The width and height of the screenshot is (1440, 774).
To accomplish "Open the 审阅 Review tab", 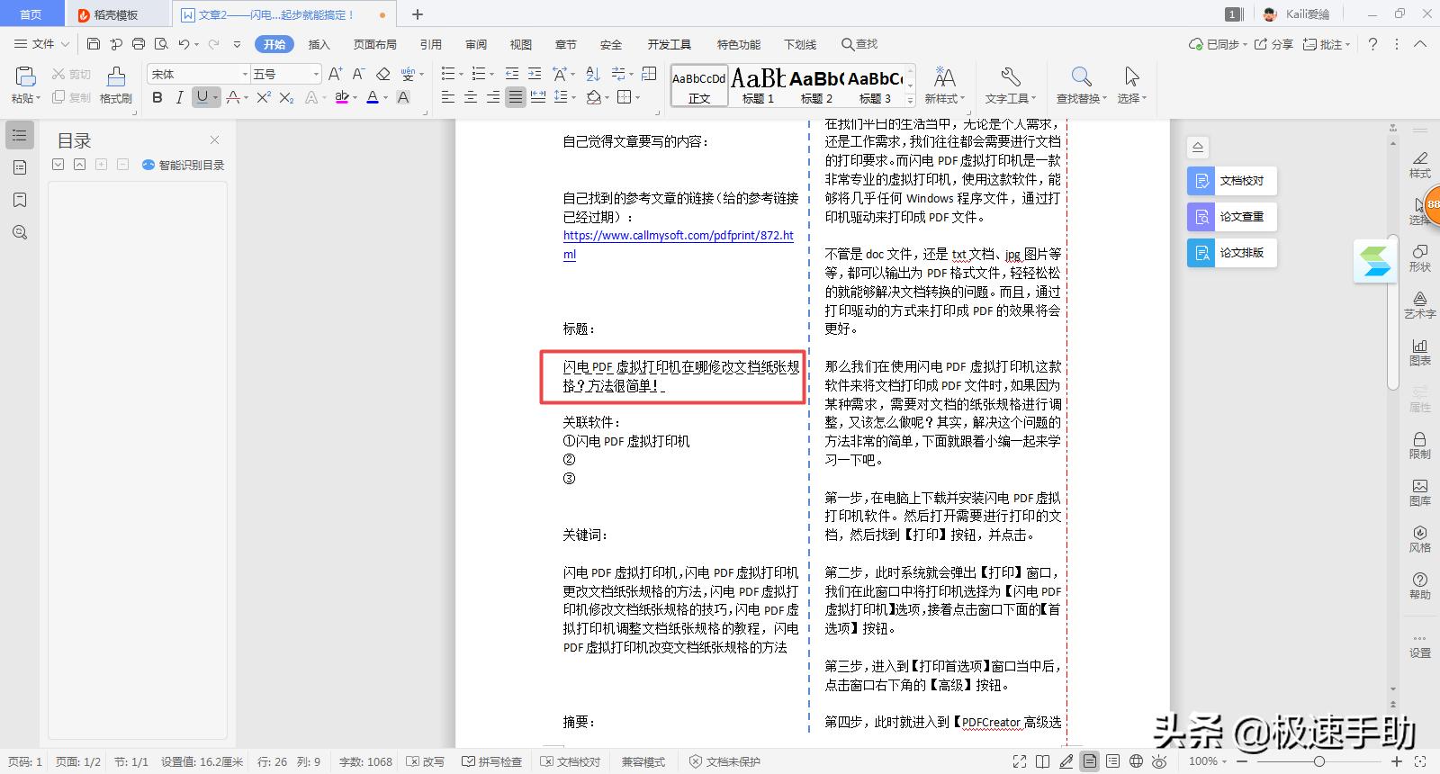I will point(476,44).
